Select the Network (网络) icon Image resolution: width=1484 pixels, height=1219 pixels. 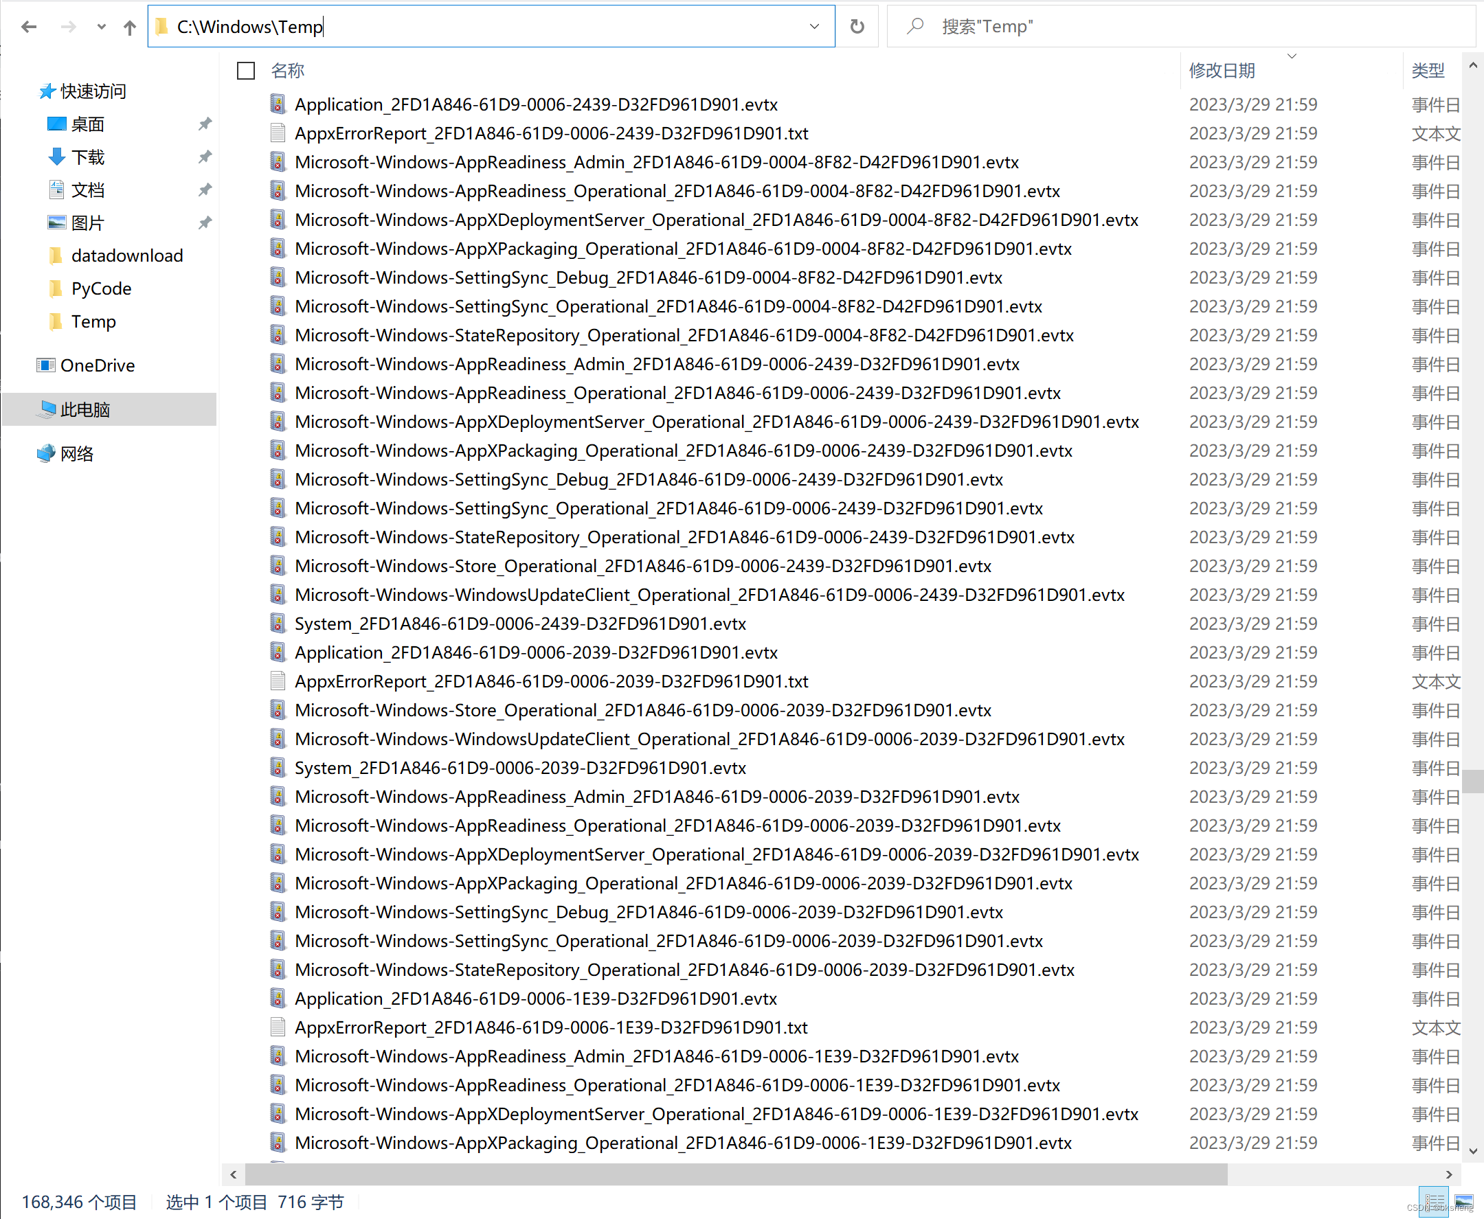[46, 454]
